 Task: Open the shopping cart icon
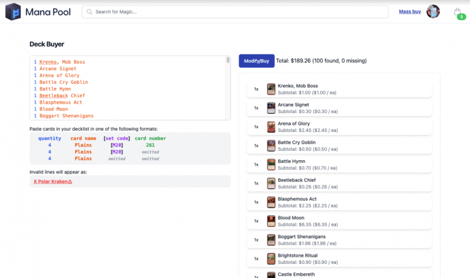[x=457, y=12]
